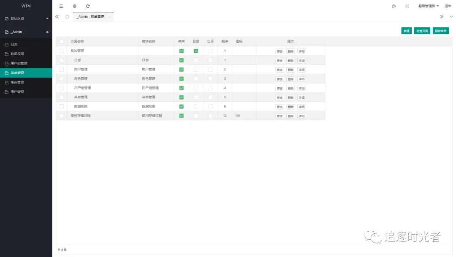Click the 新建 button
Viewport: 456px width, 257px height.
[406, 31]
